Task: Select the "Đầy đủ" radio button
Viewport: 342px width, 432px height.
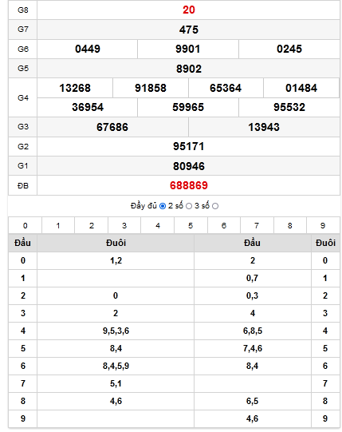Action: pos(163,206)
